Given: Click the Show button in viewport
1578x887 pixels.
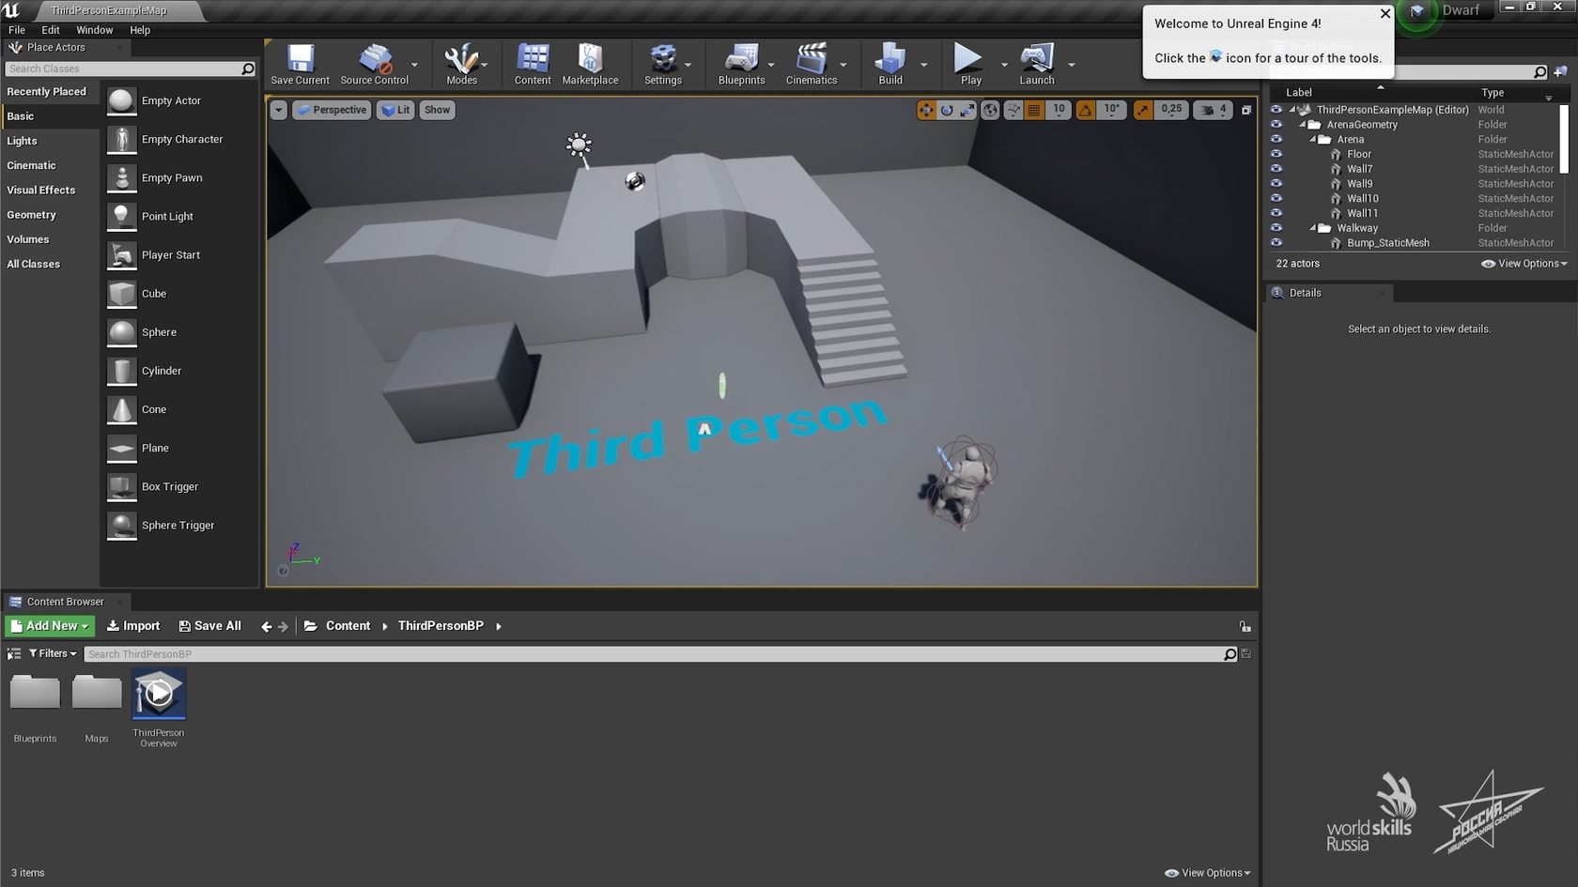Looking at the screenshot, I should point(437,110).
